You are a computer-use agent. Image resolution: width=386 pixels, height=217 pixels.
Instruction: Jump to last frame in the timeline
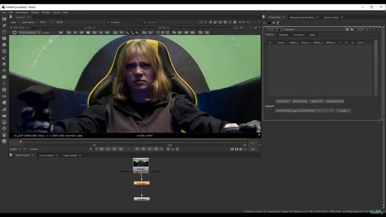(x=156, y=149)
